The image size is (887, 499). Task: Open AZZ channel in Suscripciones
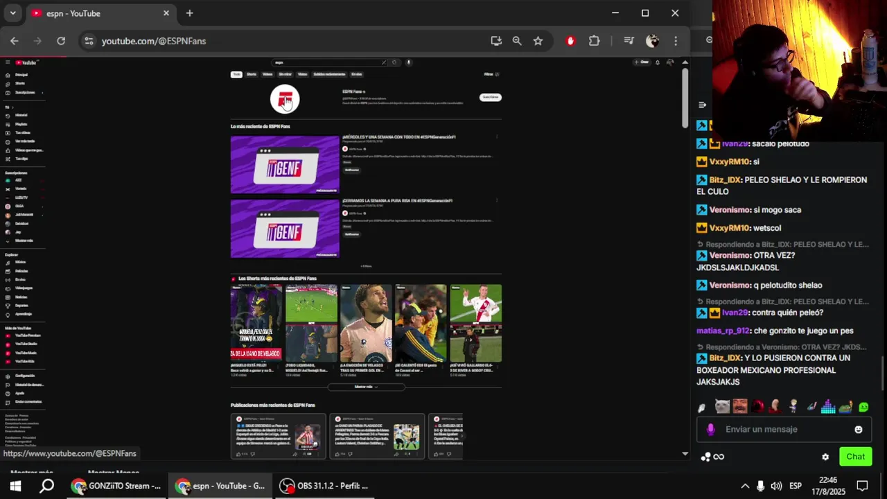[19, 180]
